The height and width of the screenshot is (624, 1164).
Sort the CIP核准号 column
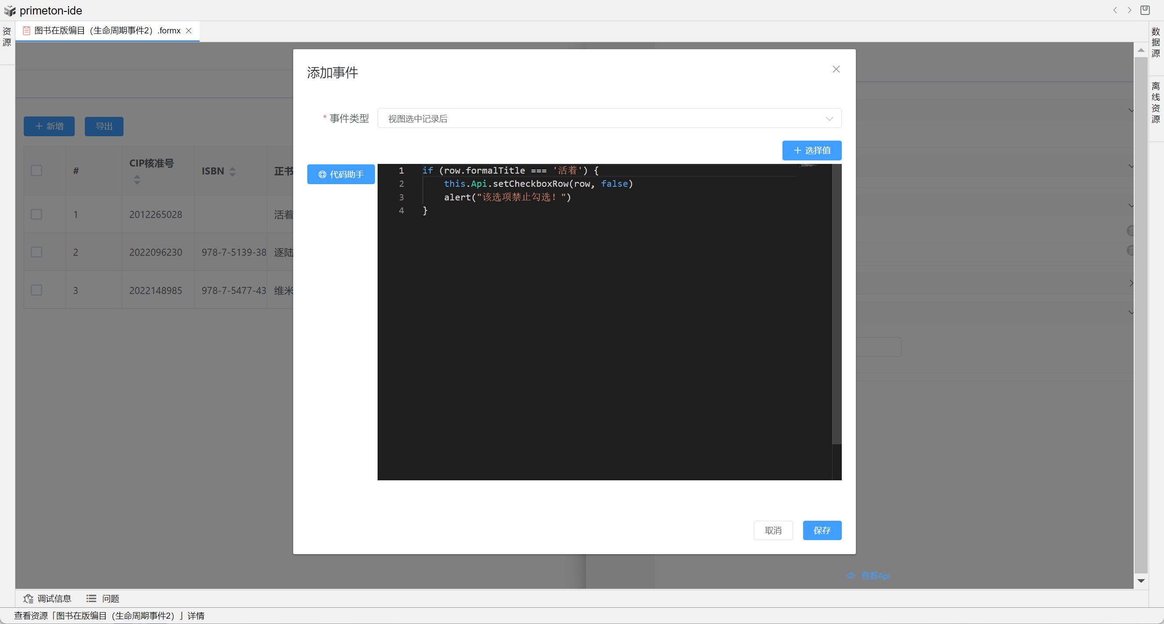(x=137, y=179)
